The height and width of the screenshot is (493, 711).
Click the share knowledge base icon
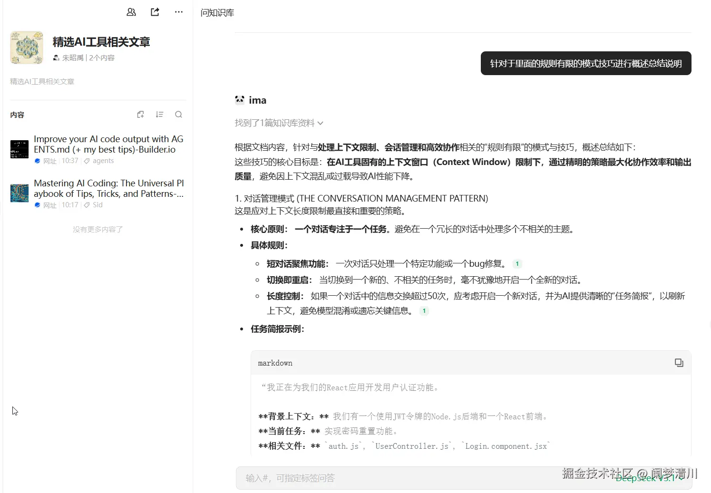[155, 12]
